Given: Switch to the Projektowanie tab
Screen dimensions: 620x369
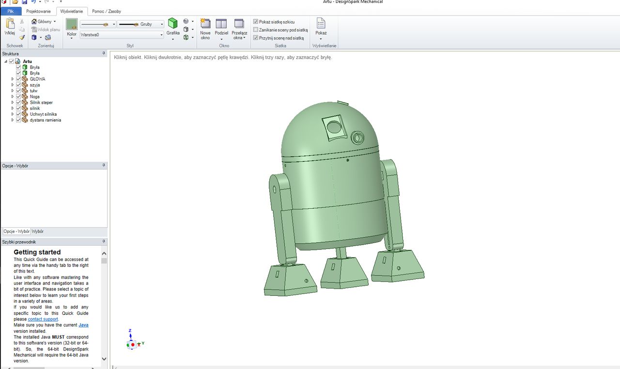Looking at the screenshot, I should tap(38, 11).
